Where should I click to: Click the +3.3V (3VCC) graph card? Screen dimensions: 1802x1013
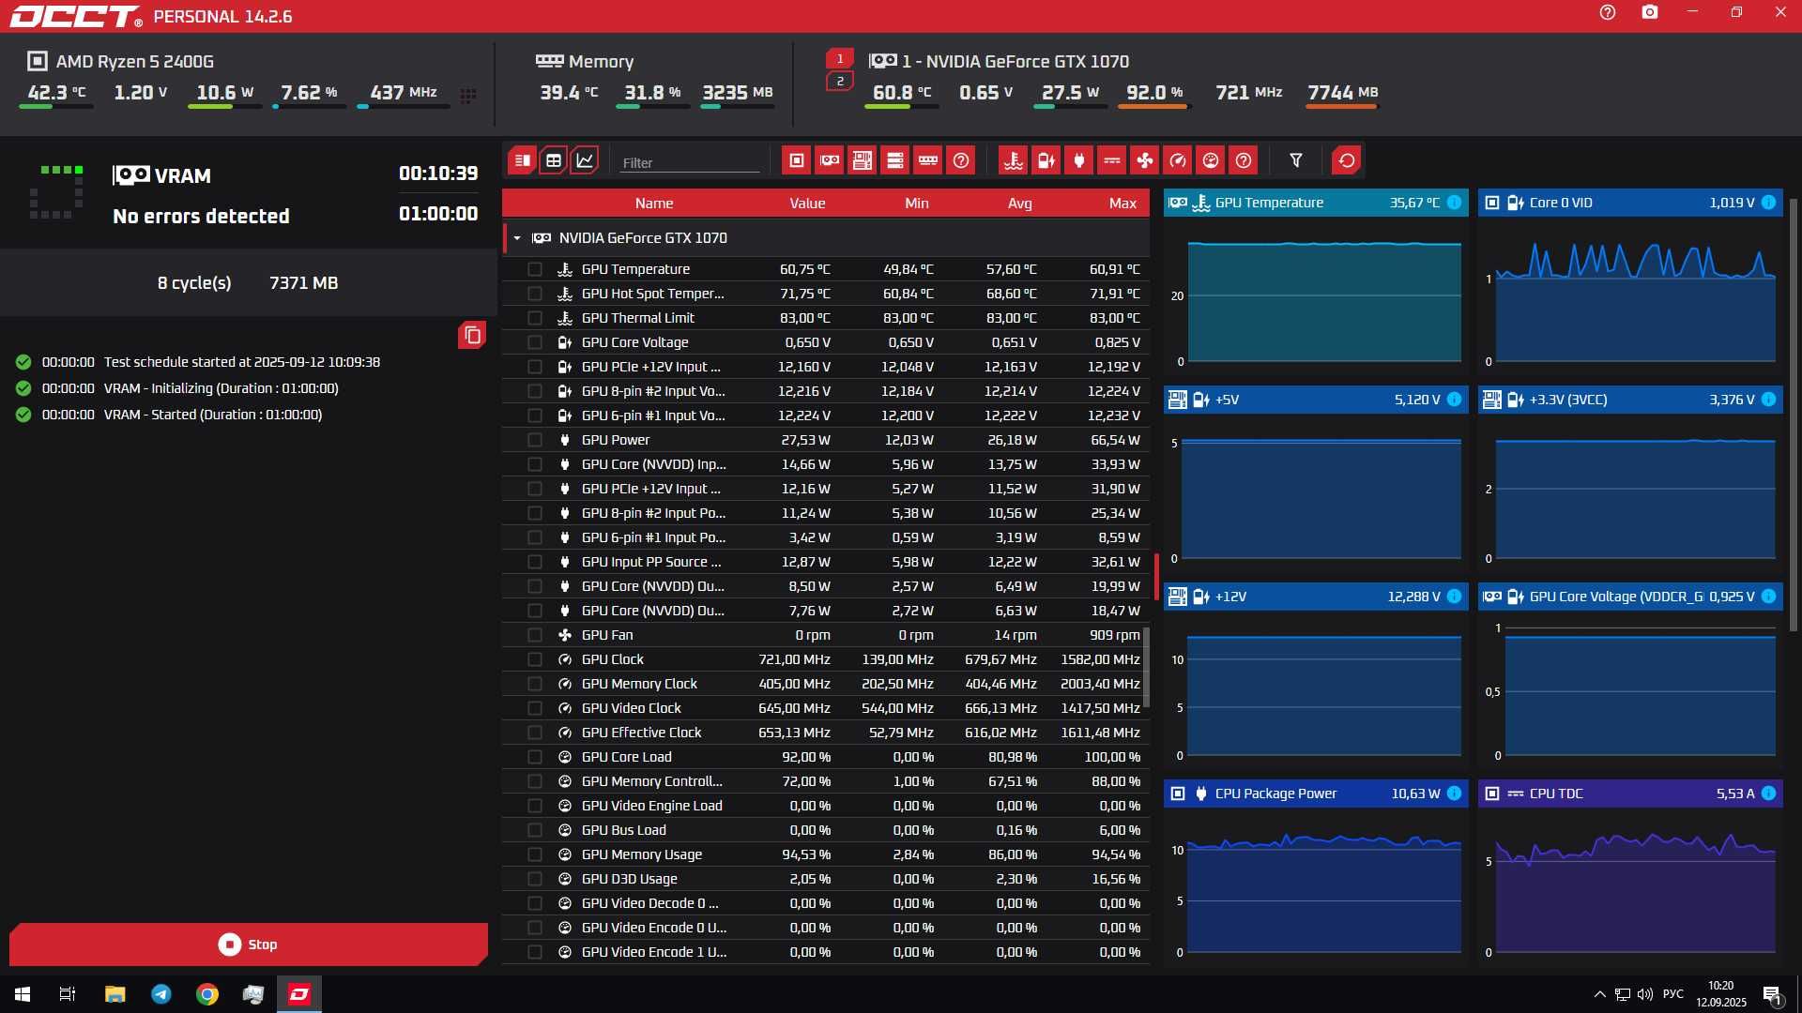(1630, 478)
